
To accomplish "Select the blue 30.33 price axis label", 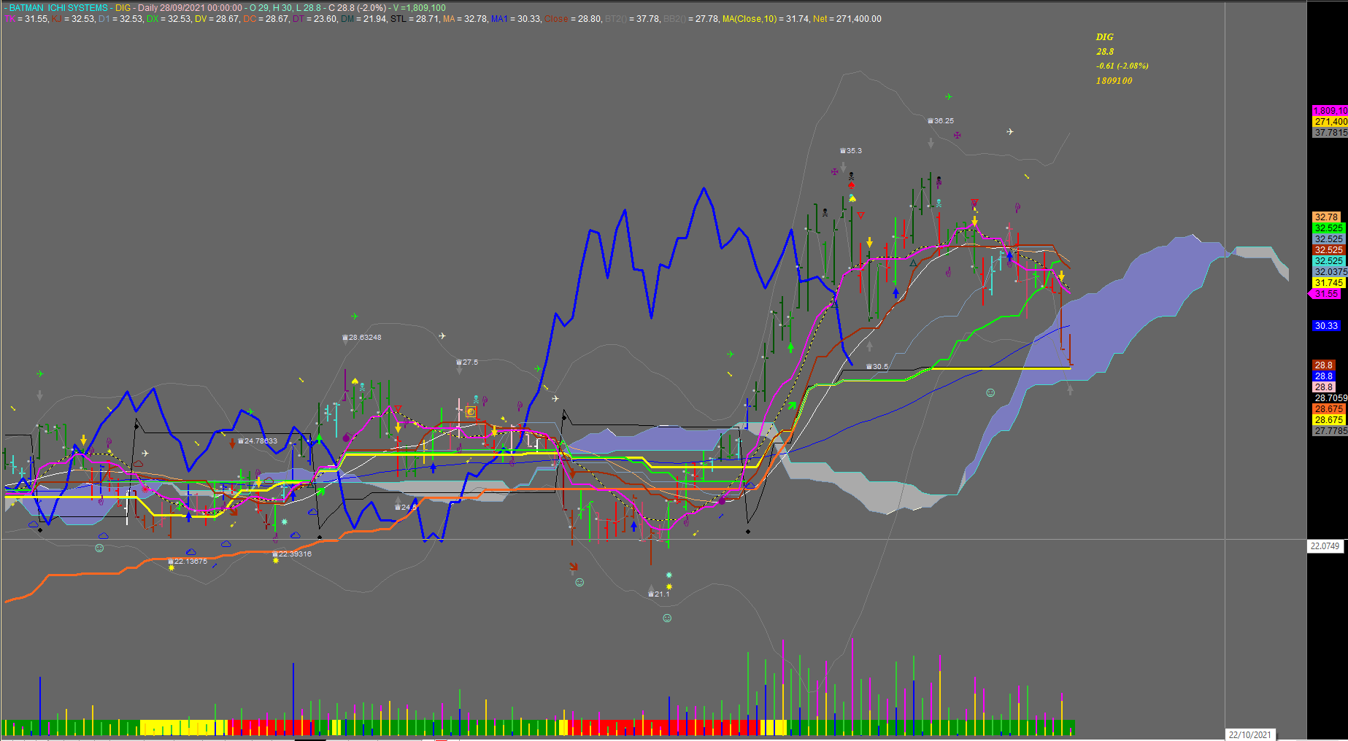I will pos(1326,326).
